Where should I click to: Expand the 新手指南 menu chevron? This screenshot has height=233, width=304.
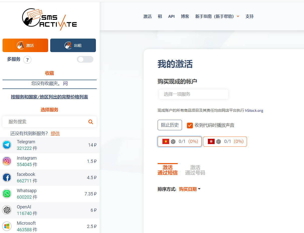(238, 16)
